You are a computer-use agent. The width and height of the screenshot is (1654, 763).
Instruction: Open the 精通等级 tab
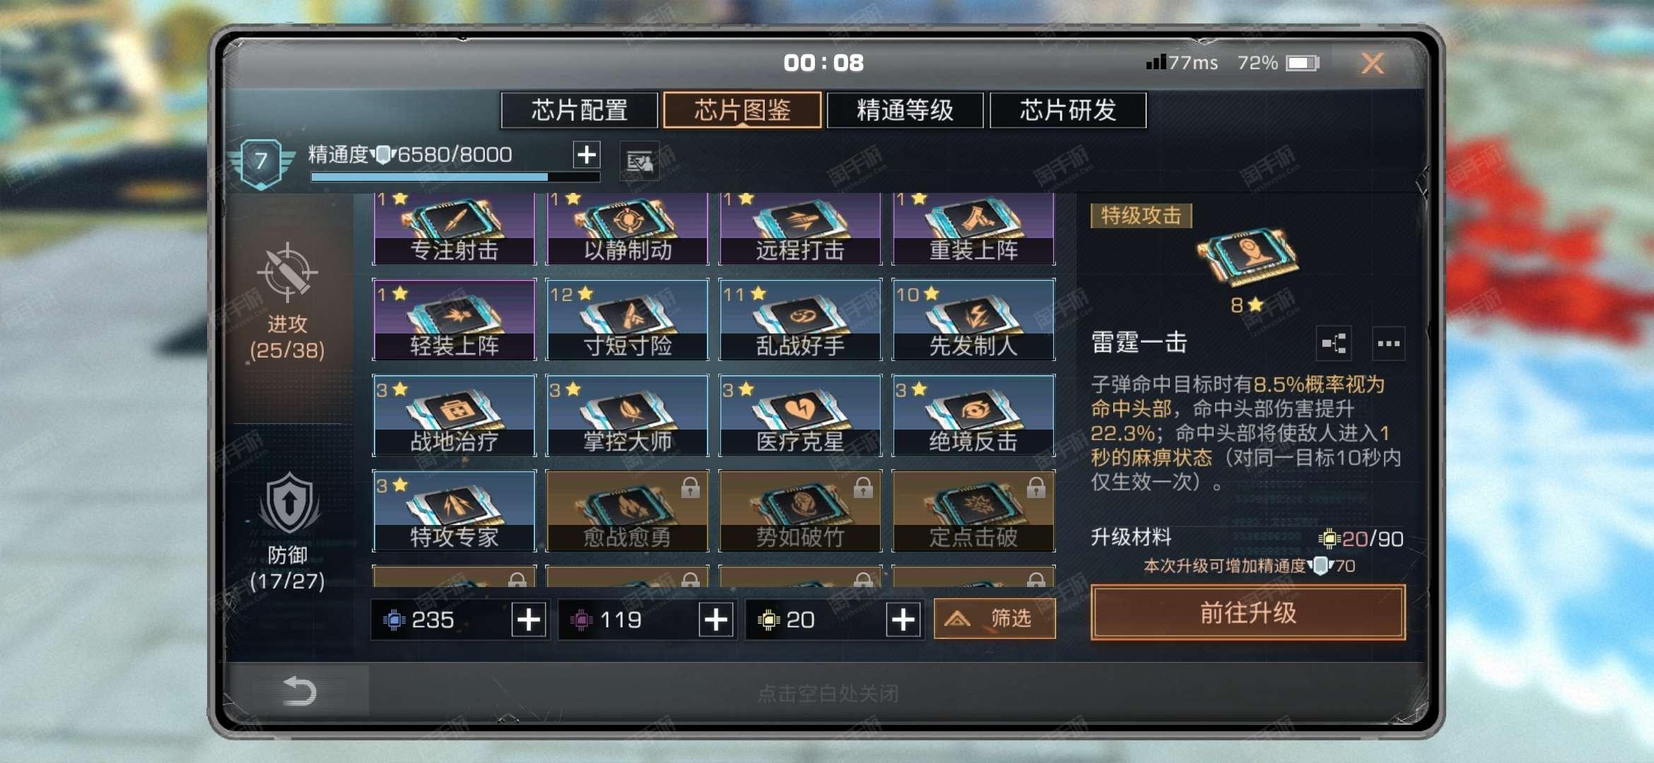(x=905, y=110)
